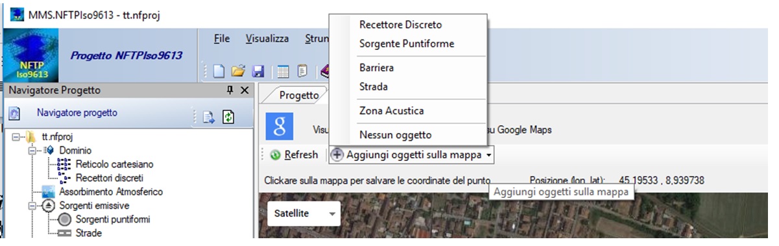Open the Visualizza menu

coord(267,39)
